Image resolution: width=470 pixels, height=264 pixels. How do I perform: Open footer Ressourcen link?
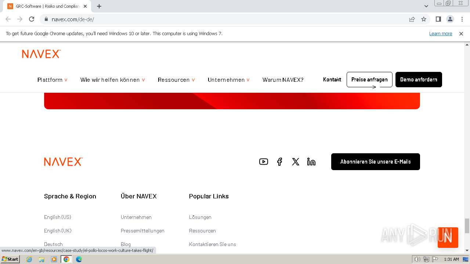click(202, 231)
